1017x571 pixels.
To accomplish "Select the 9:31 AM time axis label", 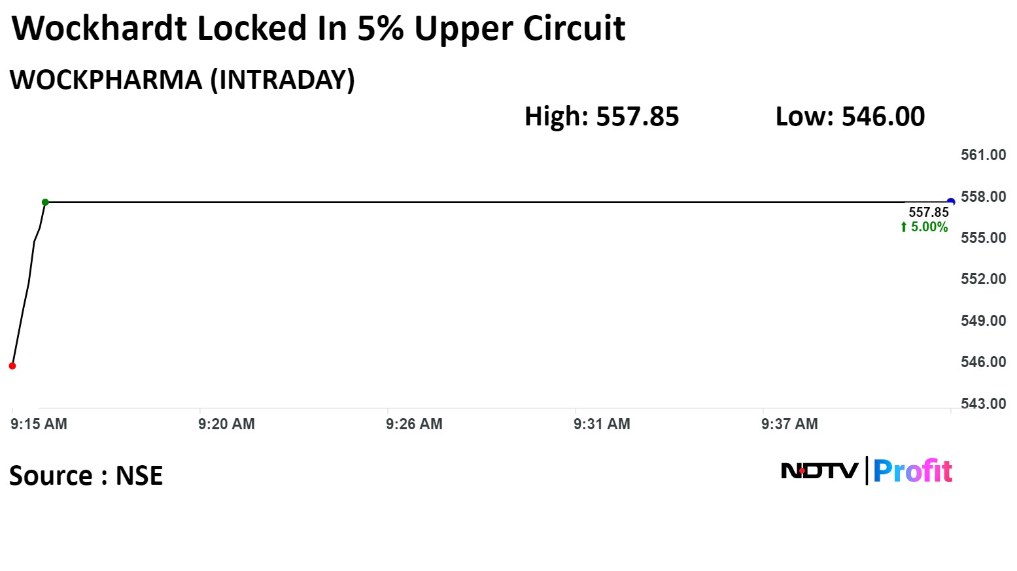I will tap(602, 424).
